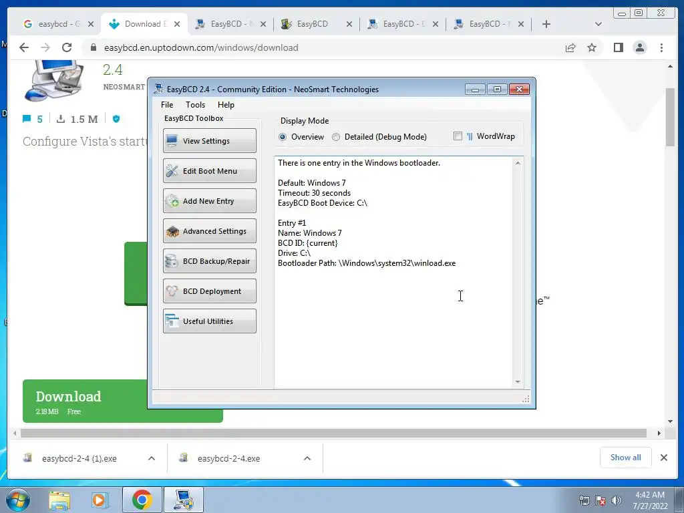Open Useful Utilities section
The image size is (684, 513).
point(209,321)
